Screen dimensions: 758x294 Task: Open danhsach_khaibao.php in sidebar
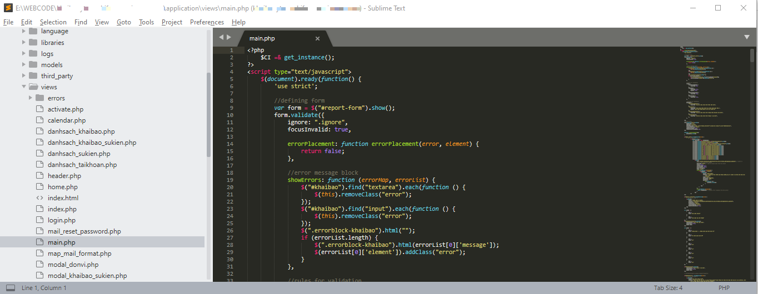(81, 131)
